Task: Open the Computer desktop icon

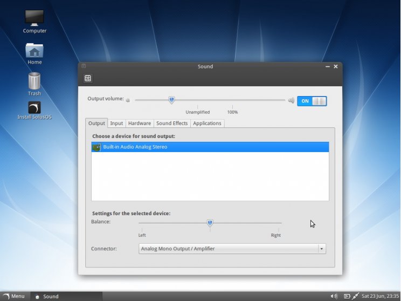Action: coord(34,22)
